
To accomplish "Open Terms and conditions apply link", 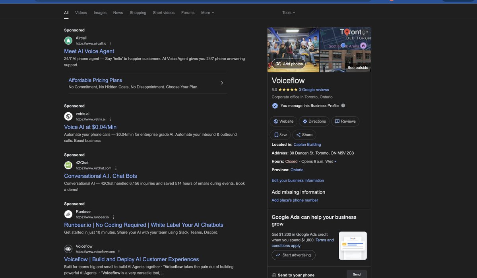I will [303, 243].
